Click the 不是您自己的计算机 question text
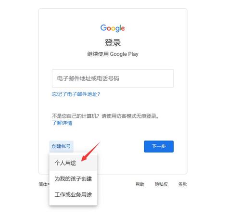Viewport: 228px width, 217px height. (76, 116)
